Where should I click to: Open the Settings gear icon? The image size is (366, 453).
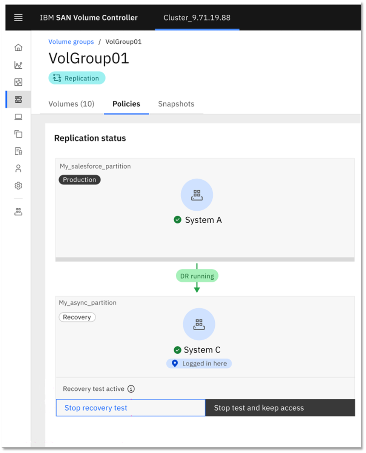point(18,185)
